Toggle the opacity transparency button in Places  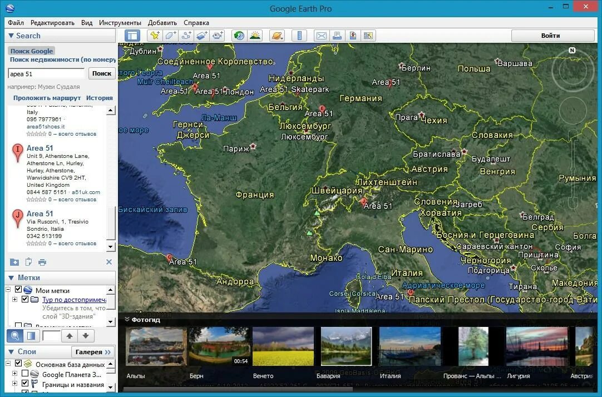[x=31, y=336]
